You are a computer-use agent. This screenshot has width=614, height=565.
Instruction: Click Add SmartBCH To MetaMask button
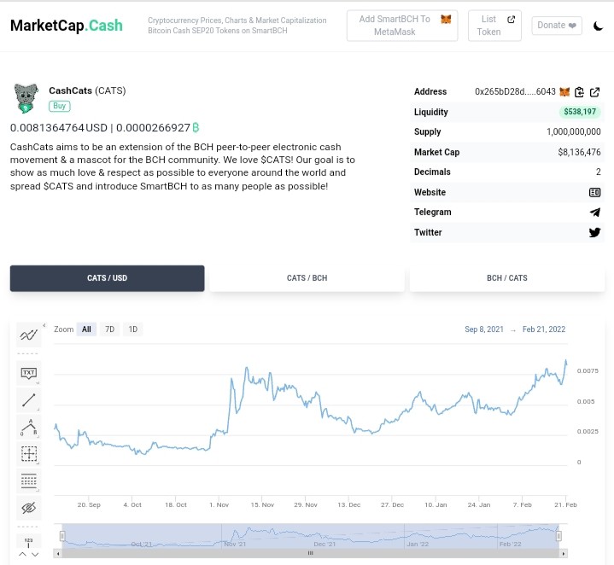[x=402, y=26]
